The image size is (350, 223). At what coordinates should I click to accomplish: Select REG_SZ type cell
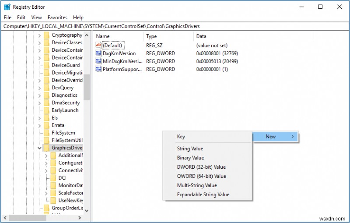tap(154, 46)
